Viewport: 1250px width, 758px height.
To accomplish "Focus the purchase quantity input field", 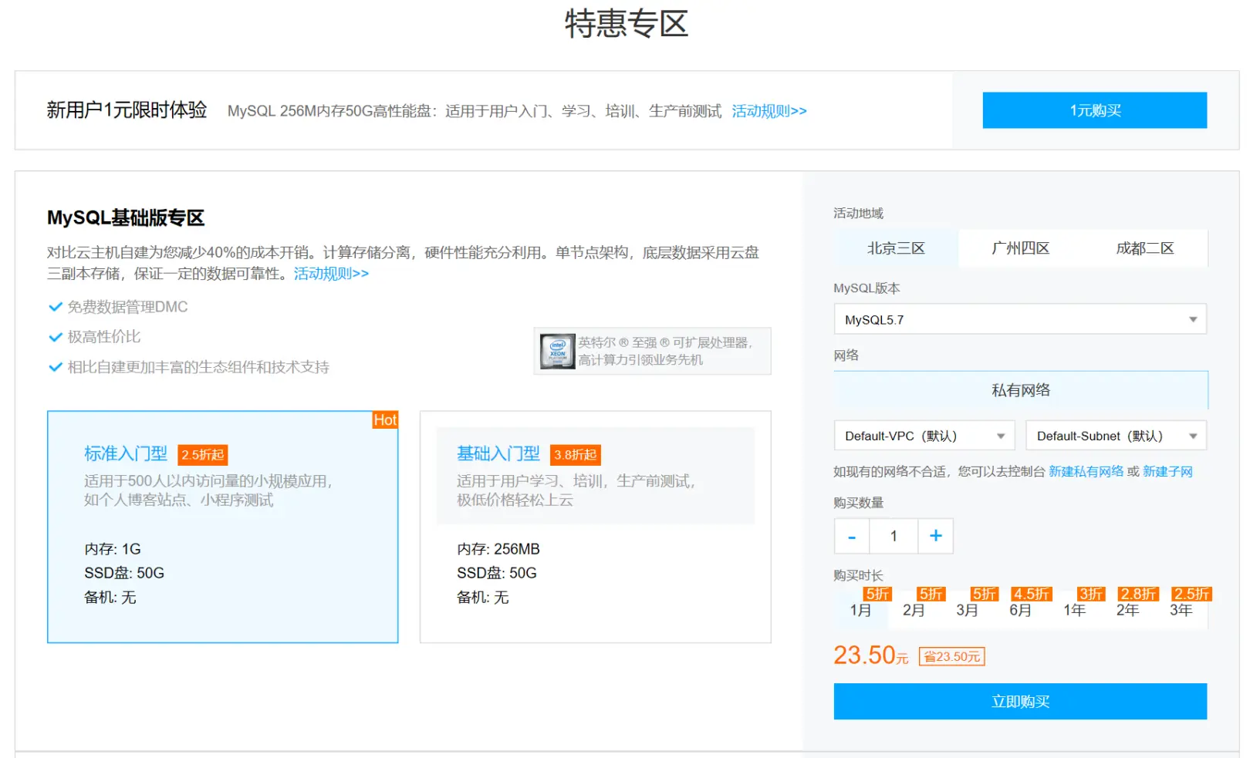I will 894,536.
